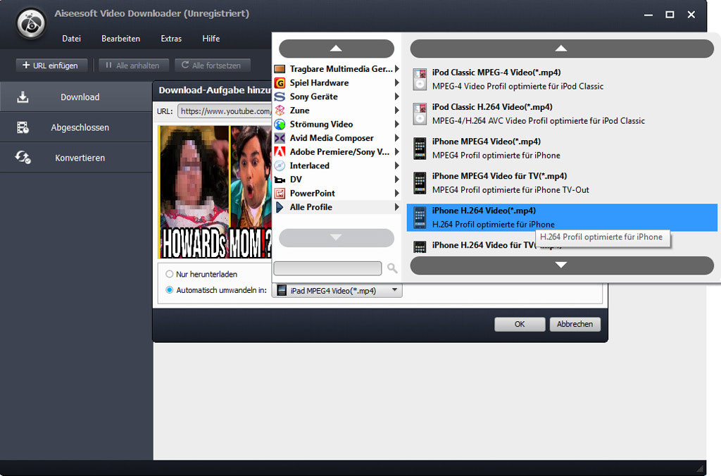This screenshot has height=476, width=721.
Task: Click the 'Alle fortsetzen' button
Action: (x=213, y=65)
